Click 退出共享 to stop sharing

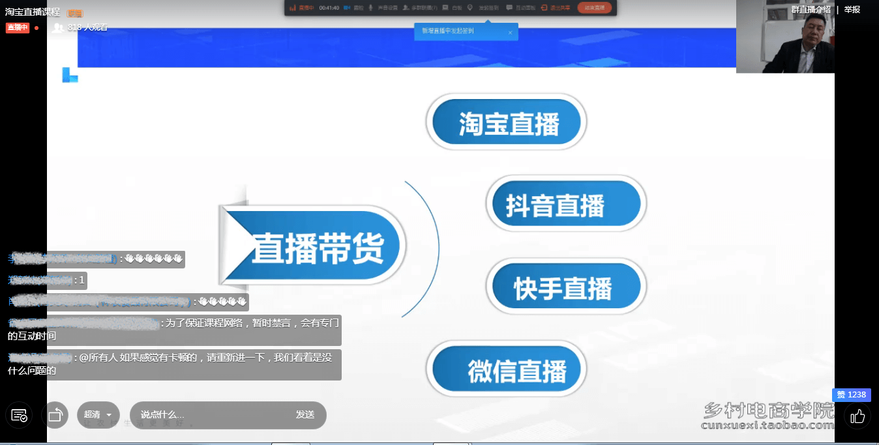(x=555, y=8)
